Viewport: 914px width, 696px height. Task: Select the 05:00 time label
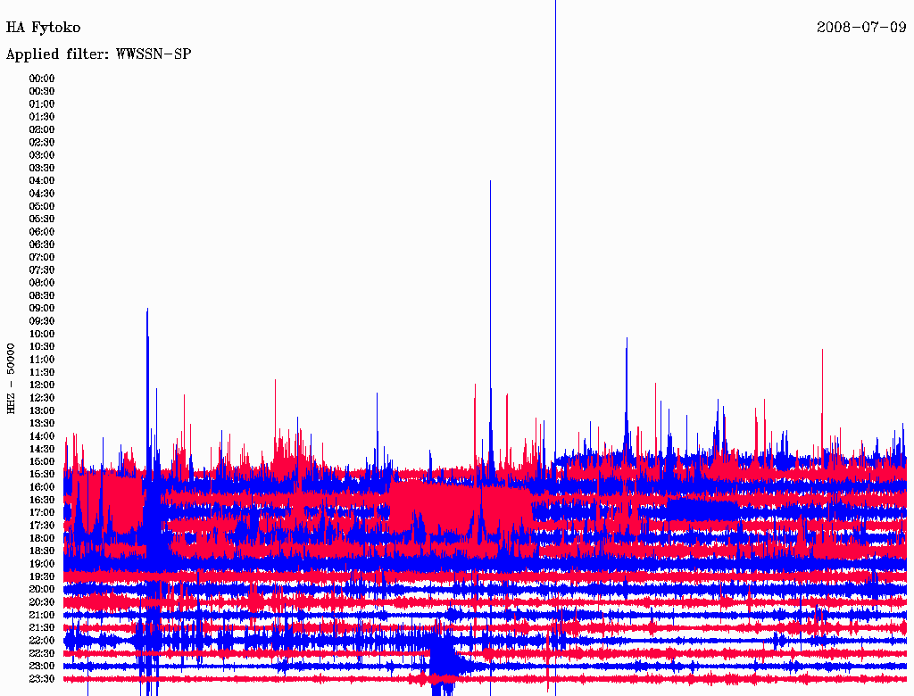click(41, 206)
